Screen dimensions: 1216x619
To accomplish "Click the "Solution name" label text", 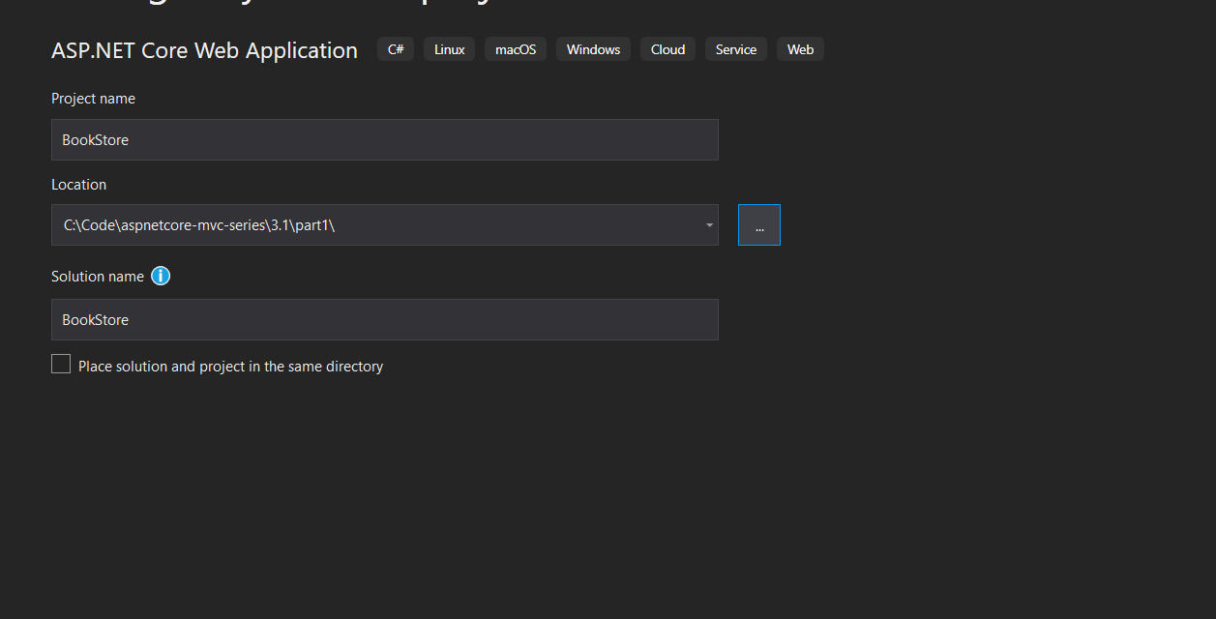I will (97, 277).
